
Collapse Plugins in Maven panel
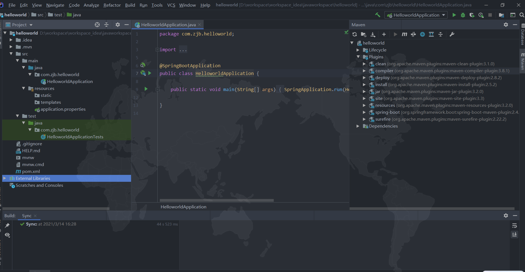point(358,57)
